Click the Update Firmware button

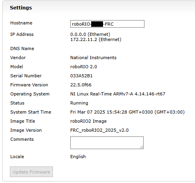31,172
